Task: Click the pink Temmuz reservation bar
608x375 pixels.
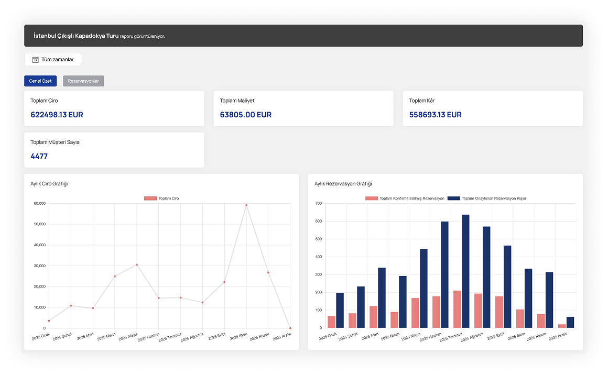Action: pos(457,309)
